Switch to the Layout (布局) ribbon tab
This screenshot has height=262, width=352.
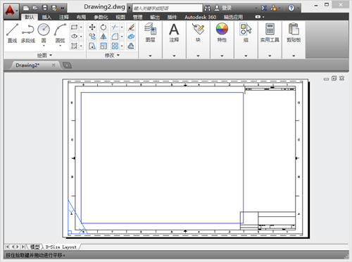click(x=81, y=17)
